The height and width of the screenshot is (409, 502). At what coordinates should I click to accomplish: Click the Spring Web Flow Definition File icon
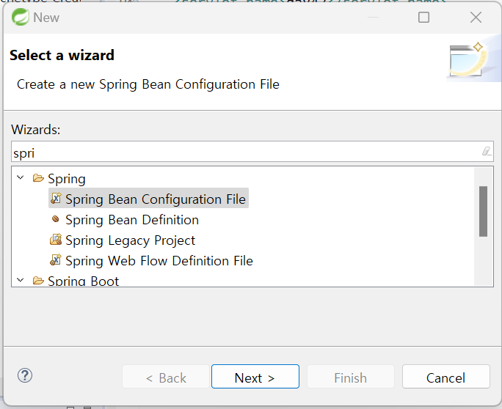pos(56,260)
